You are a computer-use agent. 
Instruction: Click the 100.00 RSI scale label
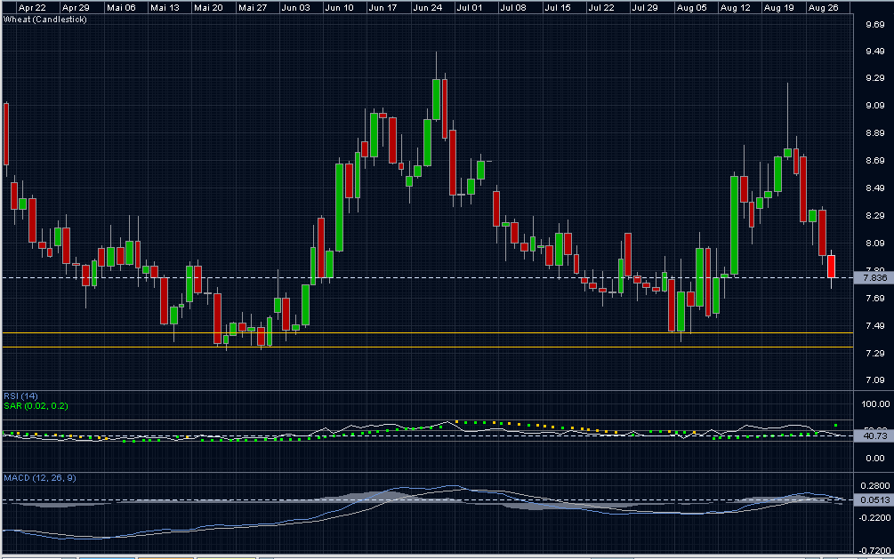pos(875,404)
